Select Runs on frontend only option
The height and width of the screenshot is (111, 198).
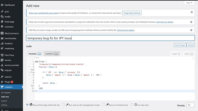(104, 105)
